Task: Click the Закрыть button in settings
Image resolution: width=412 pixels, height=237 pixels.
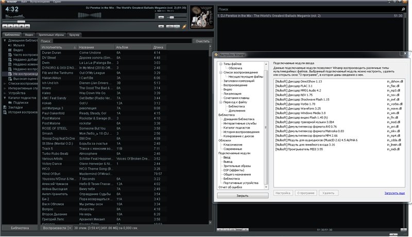Action: (x=242, y=196)
